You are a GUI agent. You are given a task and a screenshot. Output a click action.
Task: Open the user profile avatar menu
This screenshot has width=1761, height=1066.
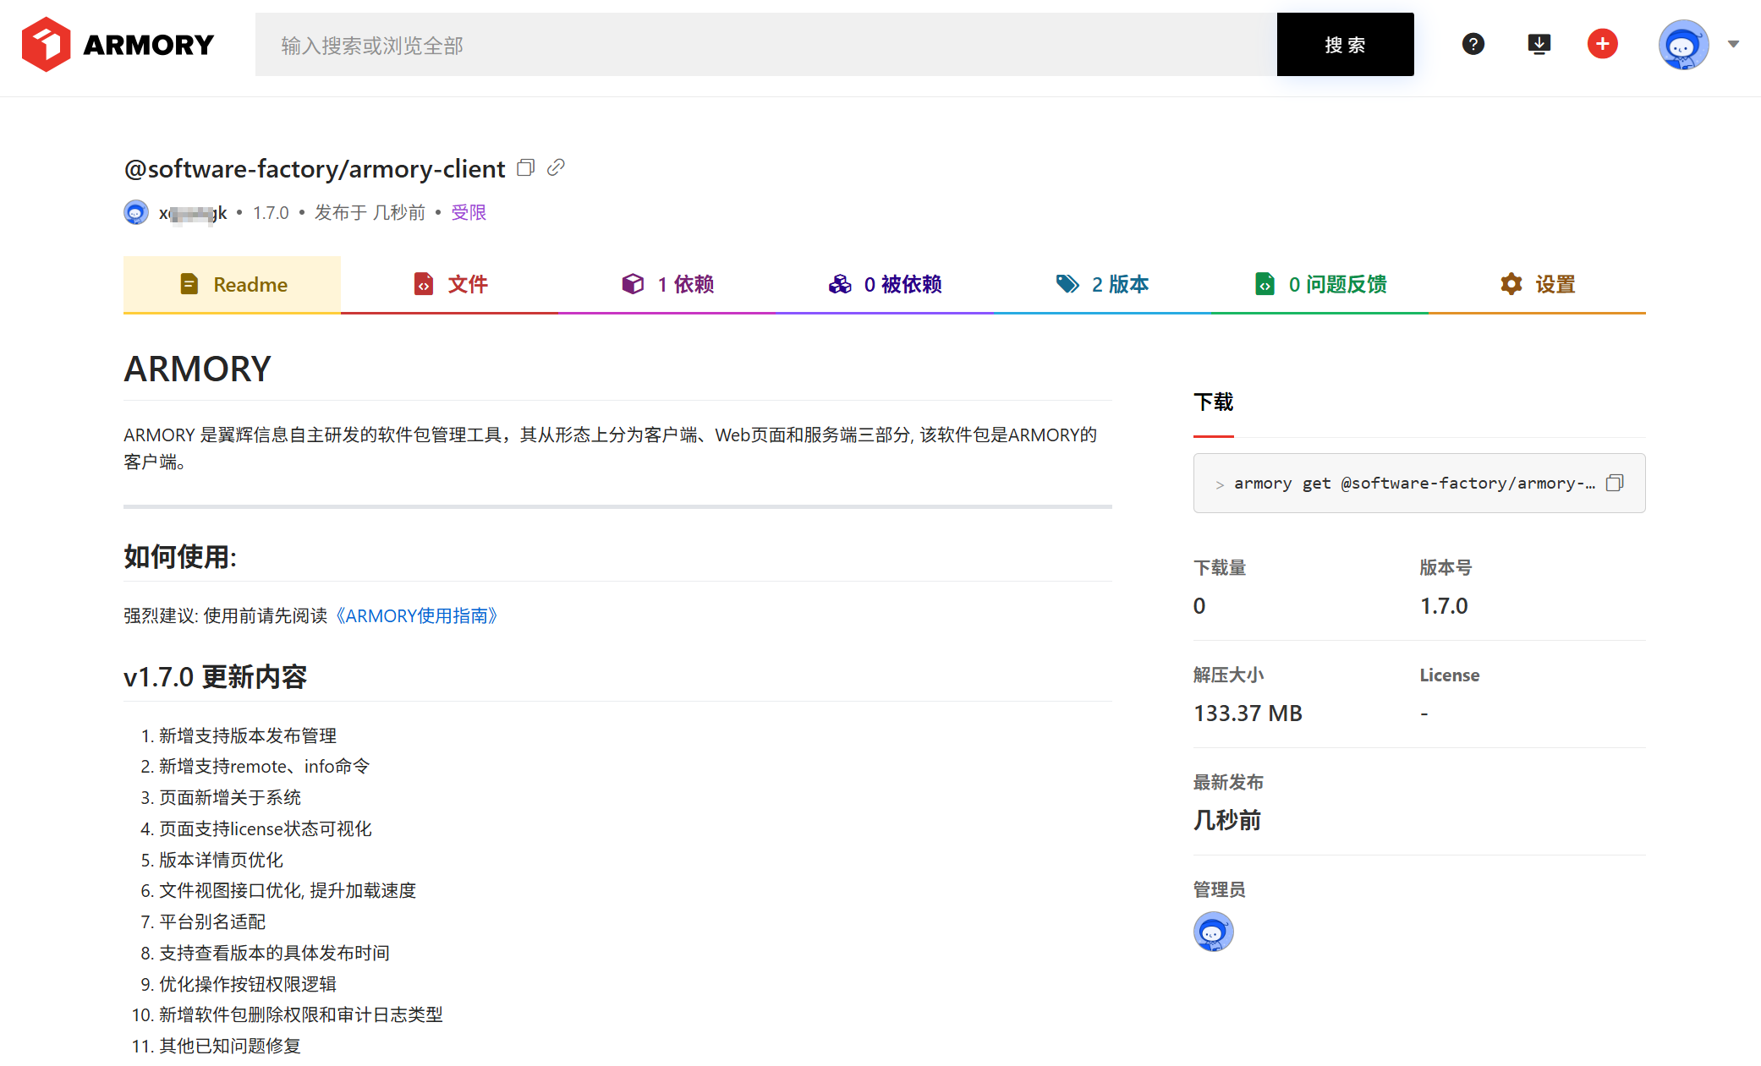tap(1682, 44)
